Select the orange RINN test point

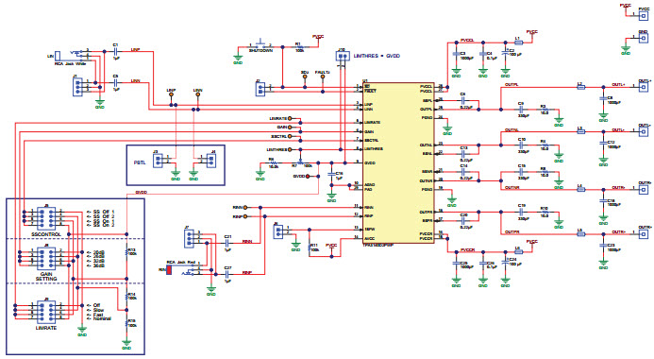click(x=245, y=207)
